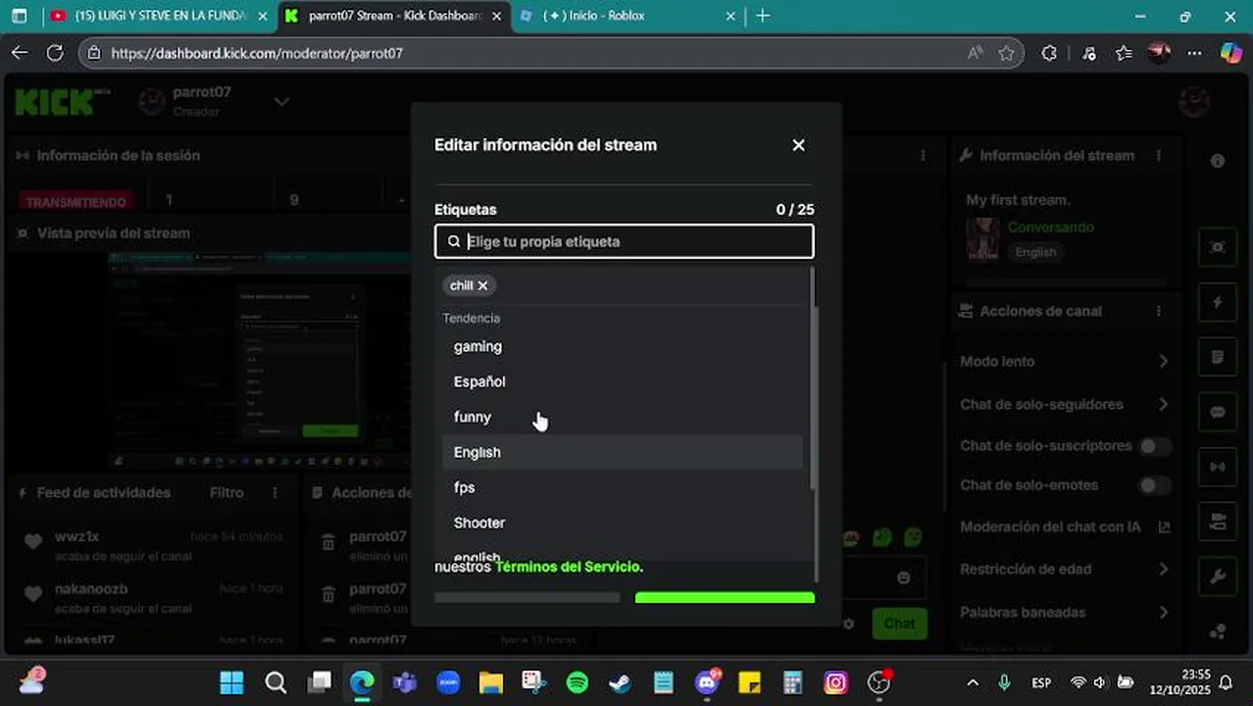
Task: Click the Filtro button in activity feed
Action: 226,492
